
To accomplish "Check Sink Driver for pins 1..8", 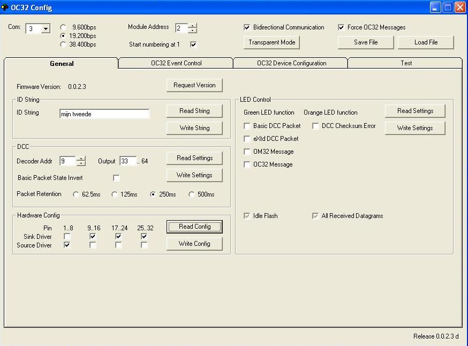I will click(67, 236).
